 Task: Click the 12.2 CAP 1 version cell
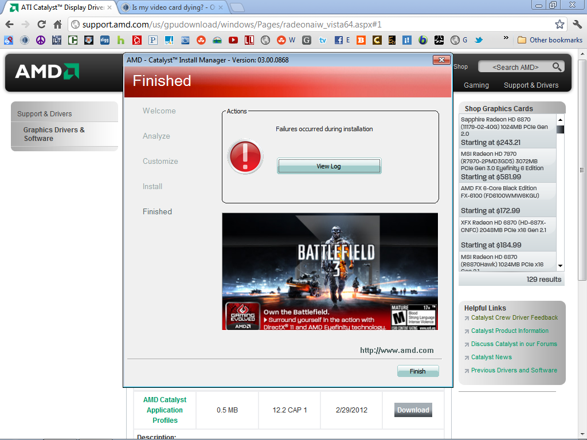coord(289,410)
